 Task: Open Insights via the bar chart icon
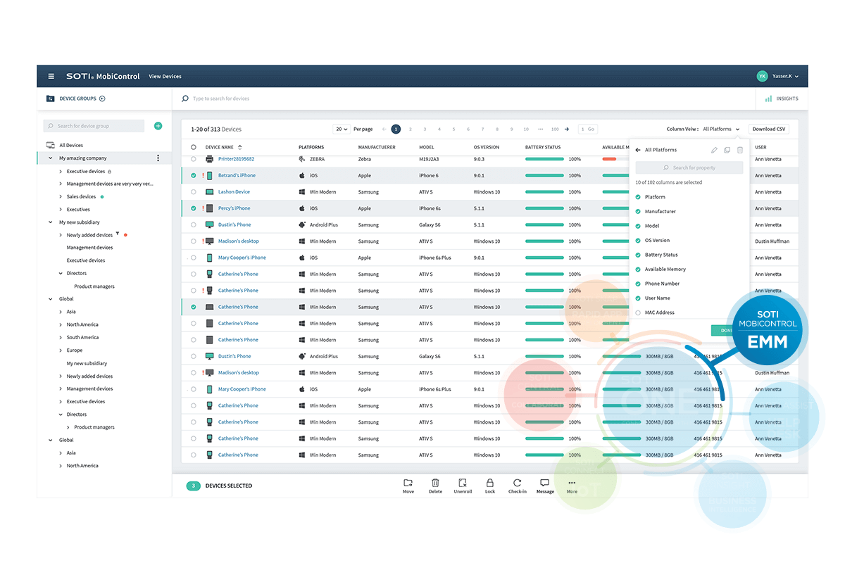pyautogui.click(x=768, y=99)
